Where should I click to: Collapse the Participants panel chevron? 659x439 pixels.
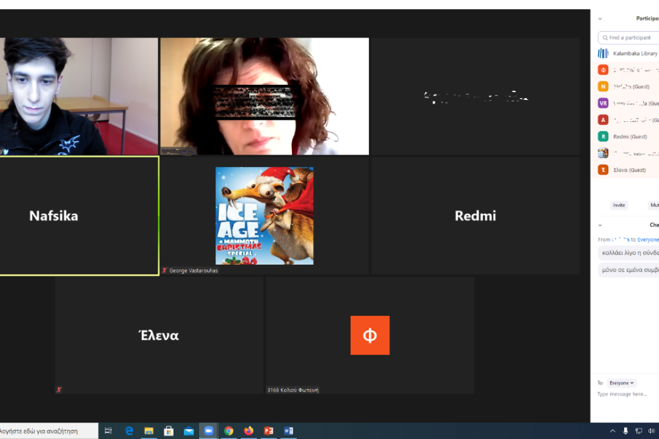[600, 18]
